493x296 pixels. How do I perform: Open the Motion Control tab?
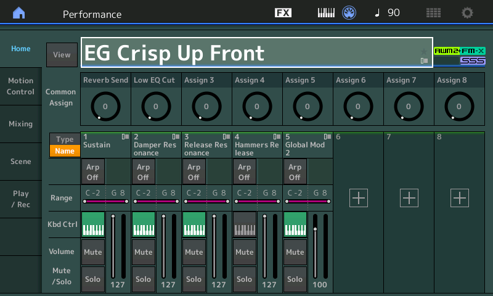pos(21,86)
